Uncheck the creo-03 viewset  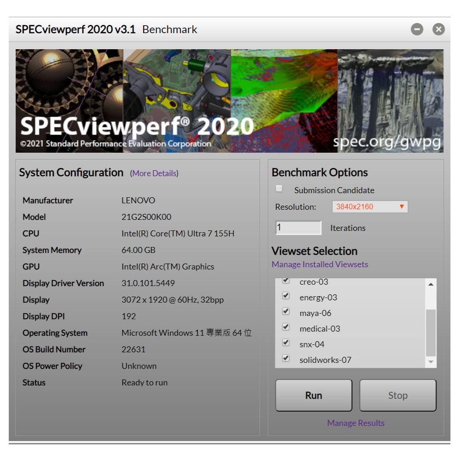286,280
